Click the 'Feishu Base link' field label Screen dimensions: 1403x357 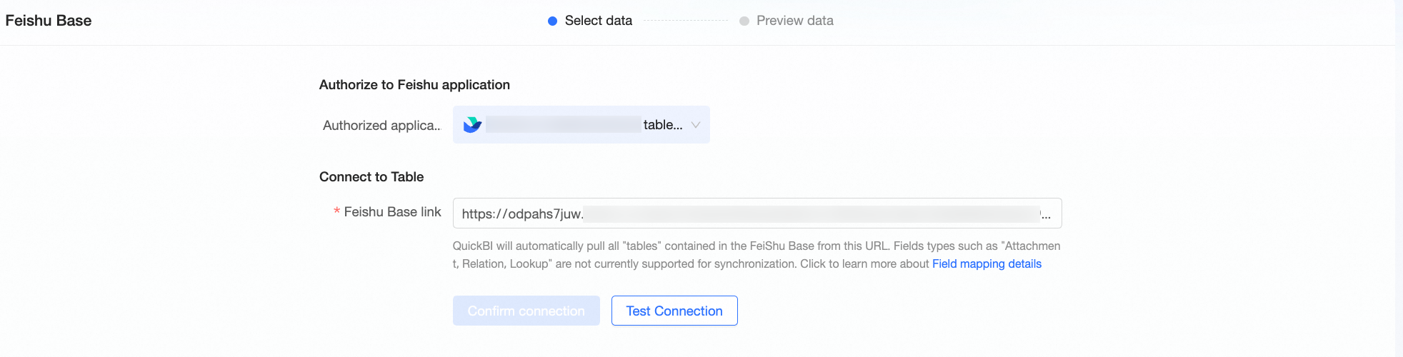point(392,212)
